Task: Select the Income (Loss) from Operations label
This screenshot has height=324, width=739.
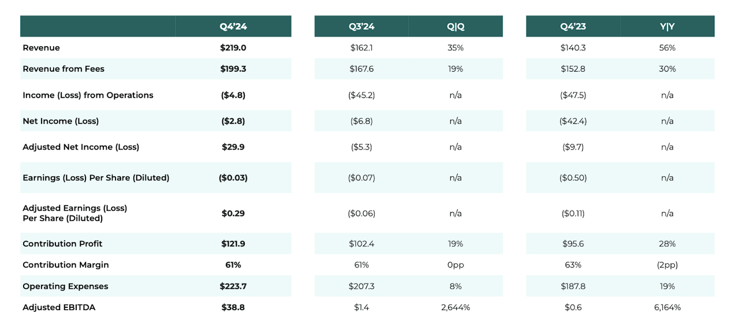Action: [88, 95]
